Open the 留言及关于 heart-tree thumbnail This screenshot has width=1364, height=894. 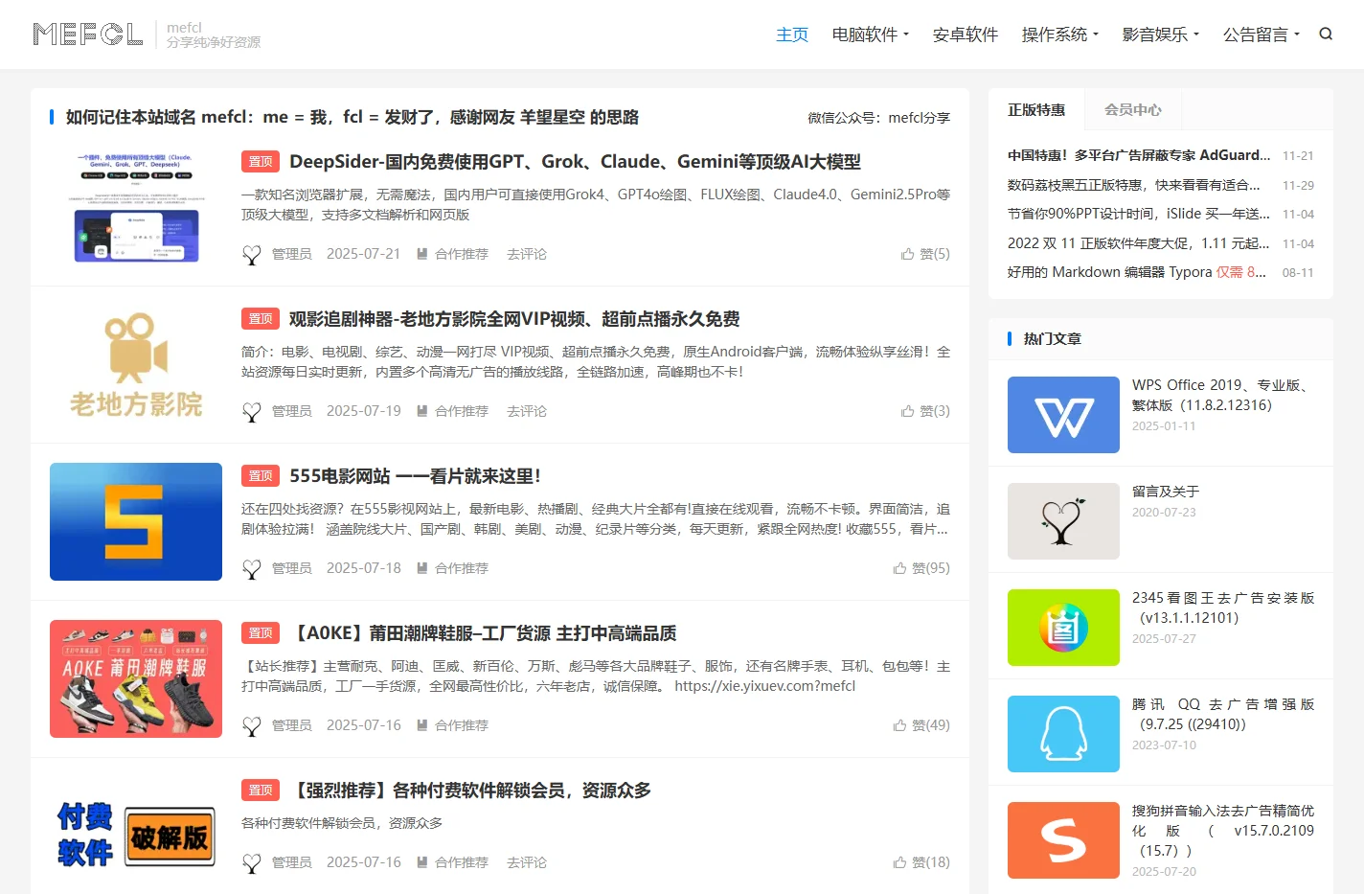[1063, 521]
